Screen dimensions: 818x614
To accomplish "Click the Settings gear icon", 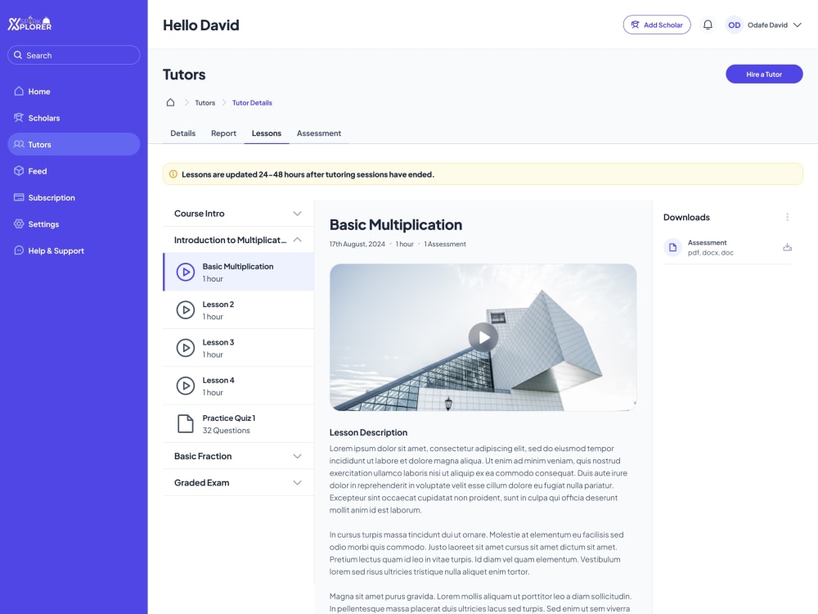I will tap(19, 223).
